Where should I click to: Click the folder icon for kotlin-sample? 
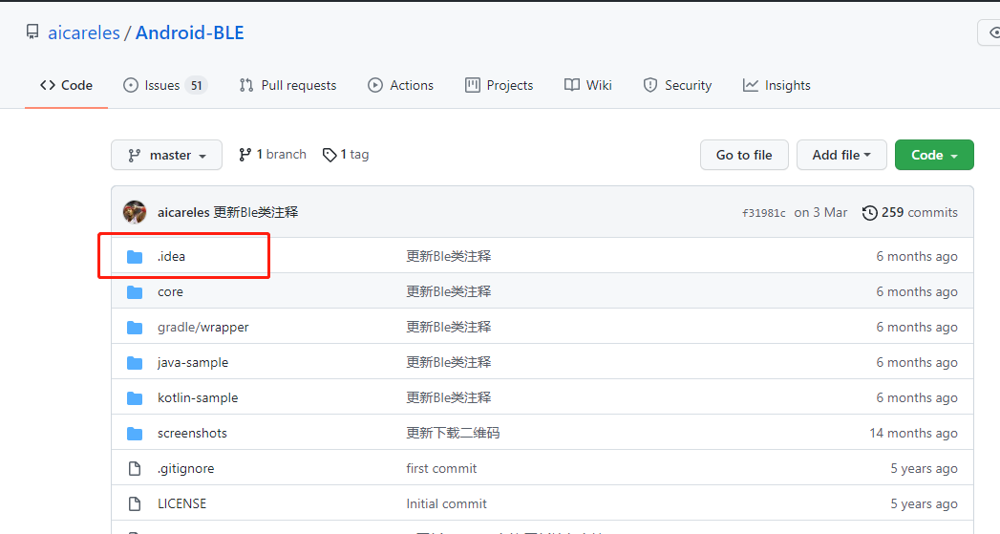[x=135, y=398]
